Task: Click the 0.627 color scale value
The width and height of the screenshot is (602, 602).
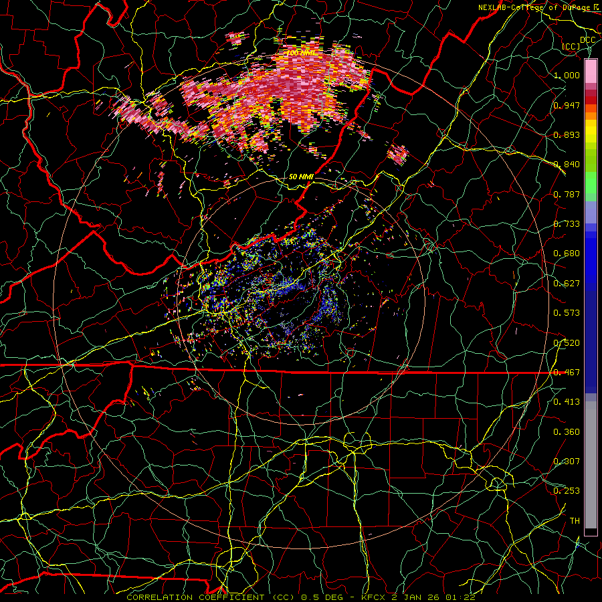Action: pos(567,284)
